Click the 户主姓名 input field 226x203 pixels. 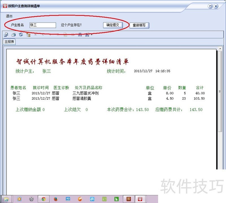(x=43, y=25)
